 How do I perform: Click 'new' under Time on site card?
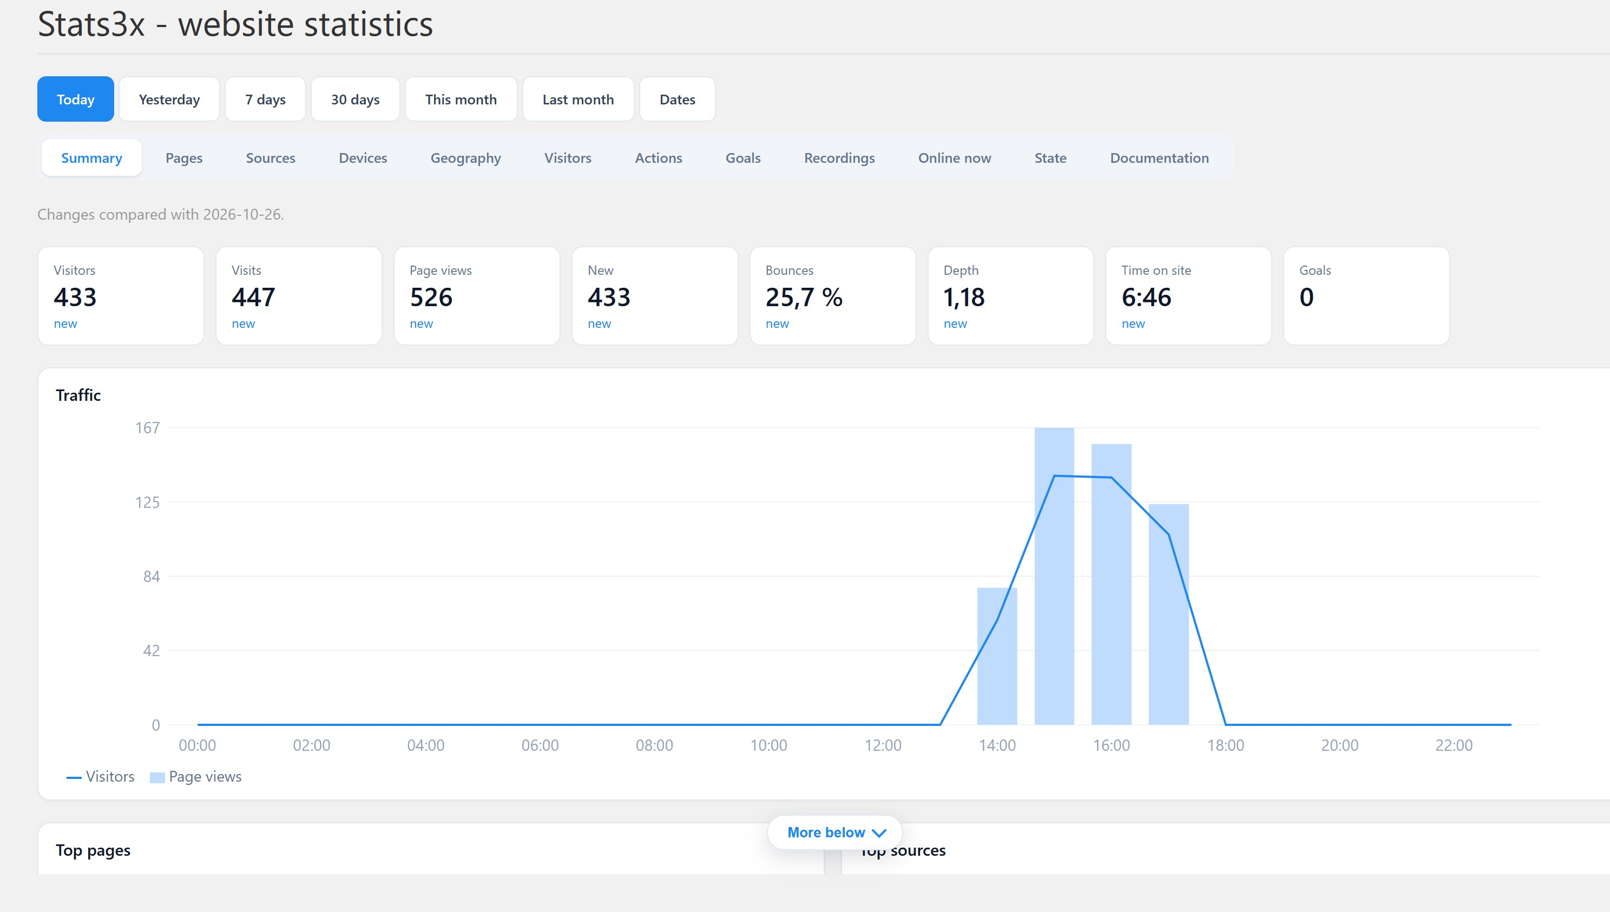[1133, 324]
